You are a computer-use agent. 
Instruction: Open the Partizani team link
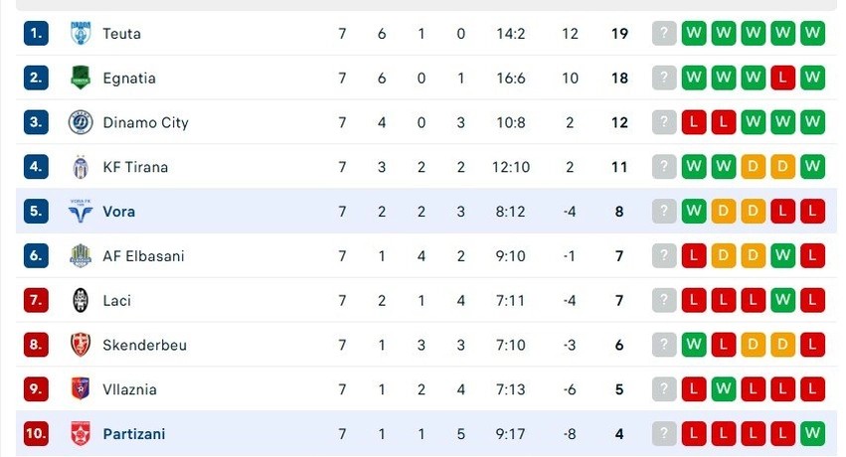(x=134, y=434)
